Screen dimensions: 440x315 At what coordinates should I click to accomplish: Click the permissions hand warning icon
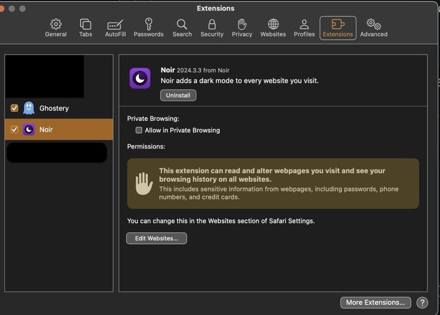click(x=144, y=183)
